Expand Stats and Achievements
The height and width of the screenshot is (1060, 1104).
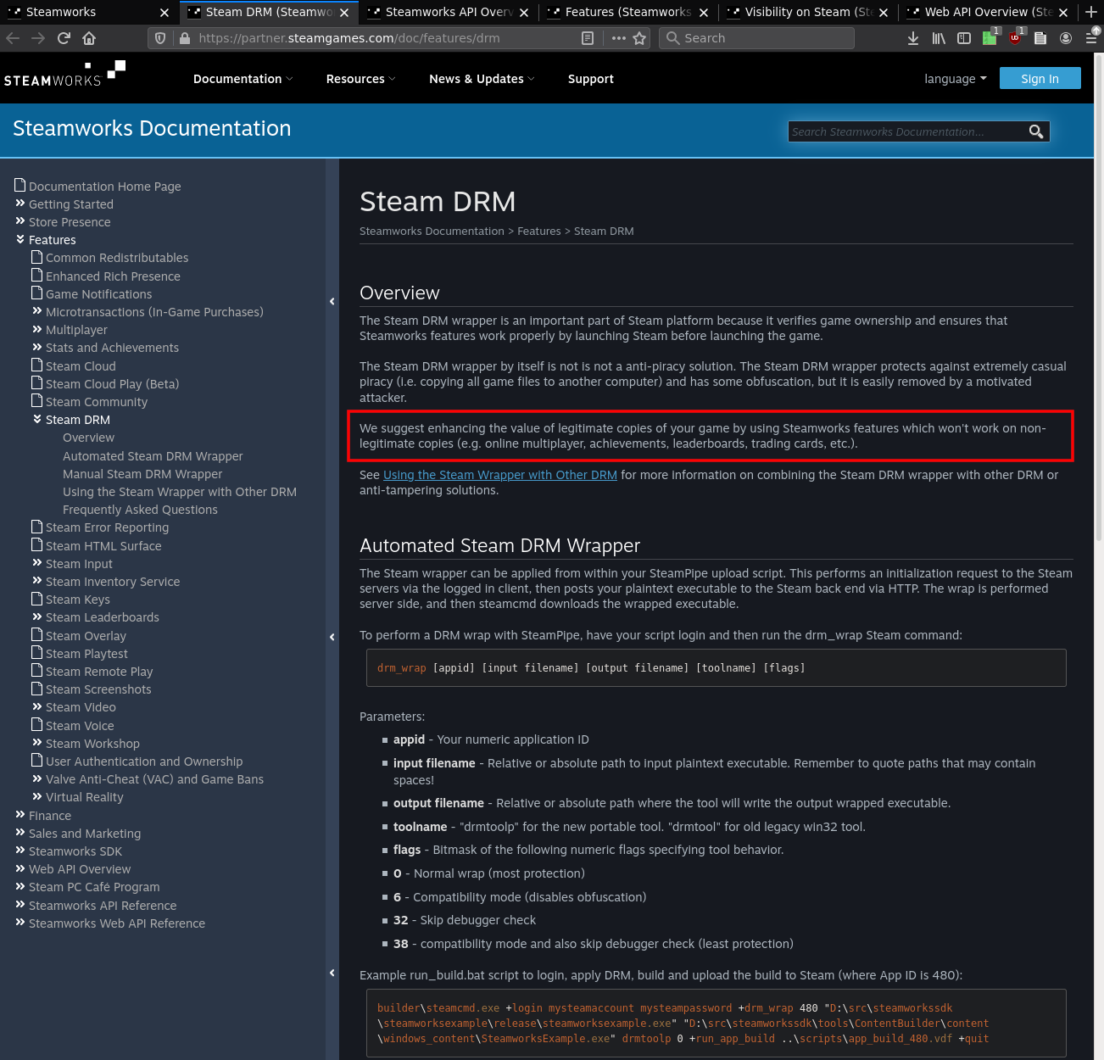tap(37, 347)
